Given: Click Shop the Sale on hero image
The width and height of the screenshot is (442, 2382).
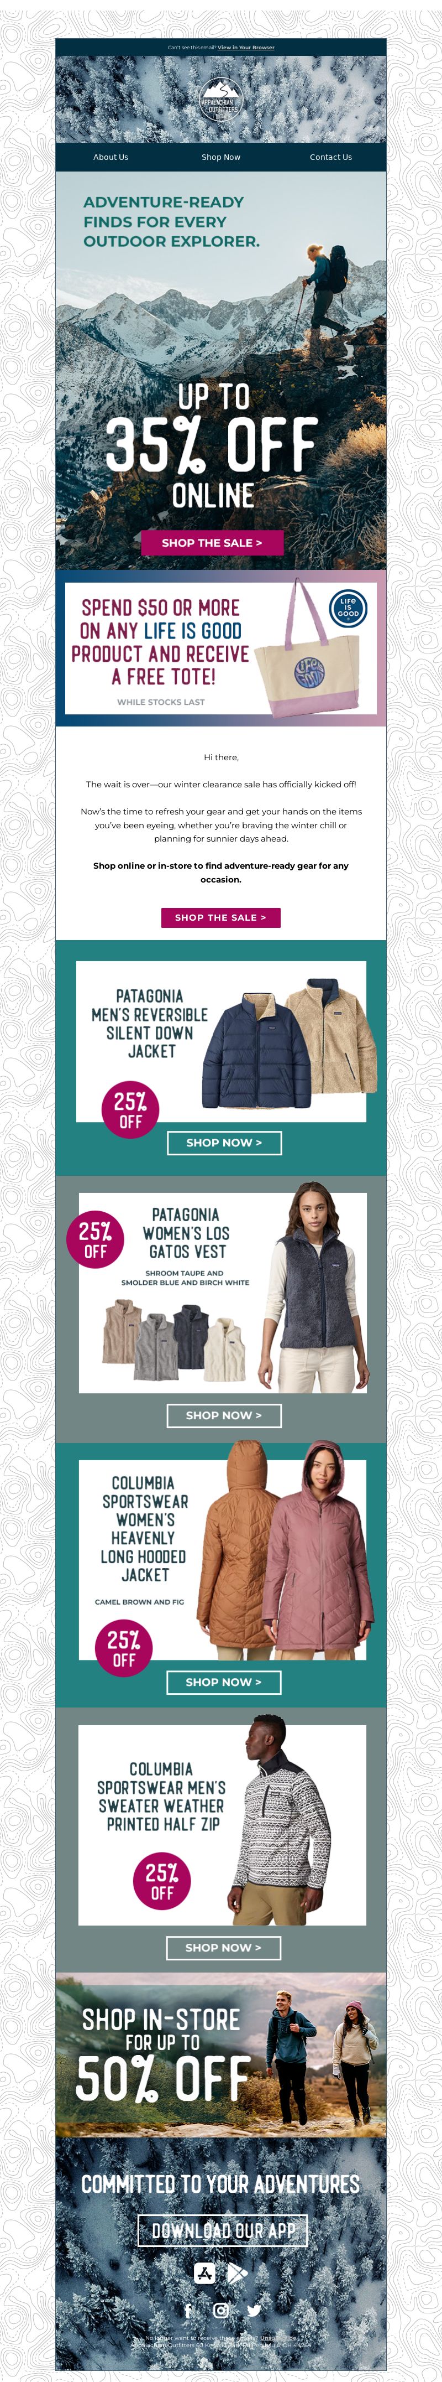Looking at the screenshot, I should (212, 543).
